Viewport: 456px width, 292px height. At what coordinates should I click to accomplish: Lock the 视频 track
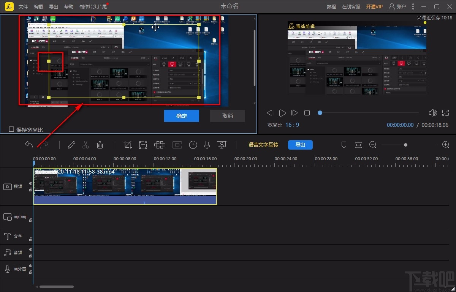click(30, 189)
